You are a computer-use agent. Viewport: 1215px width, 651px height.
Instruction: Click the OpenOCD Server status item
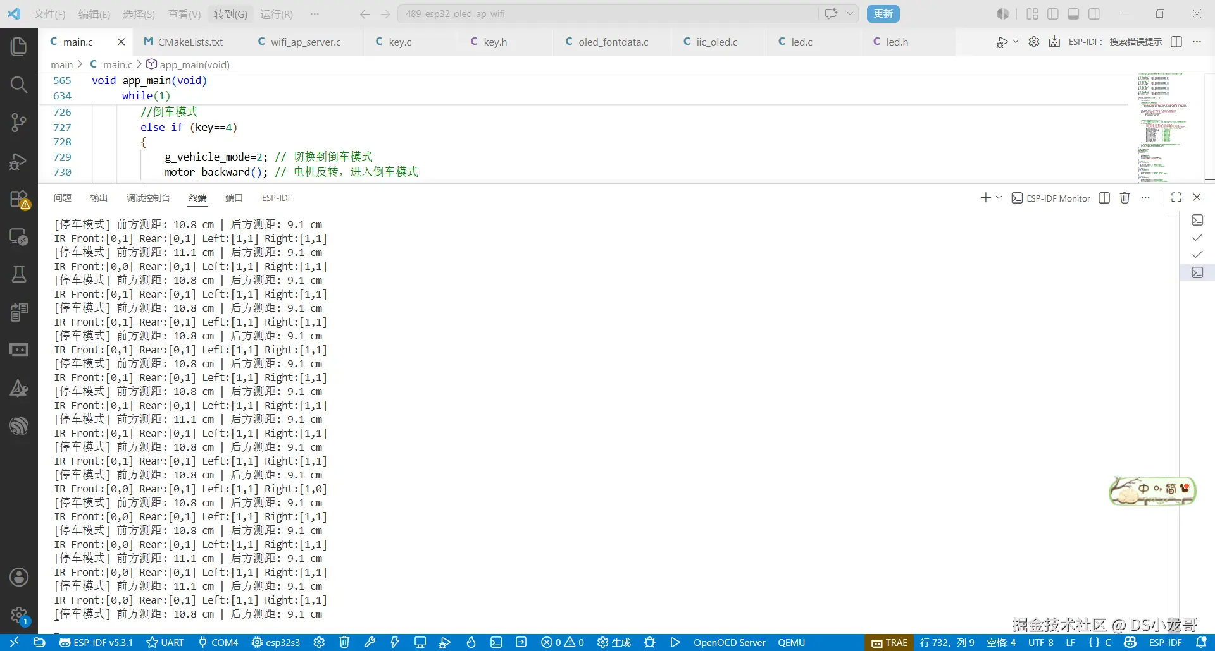point(729,642)
